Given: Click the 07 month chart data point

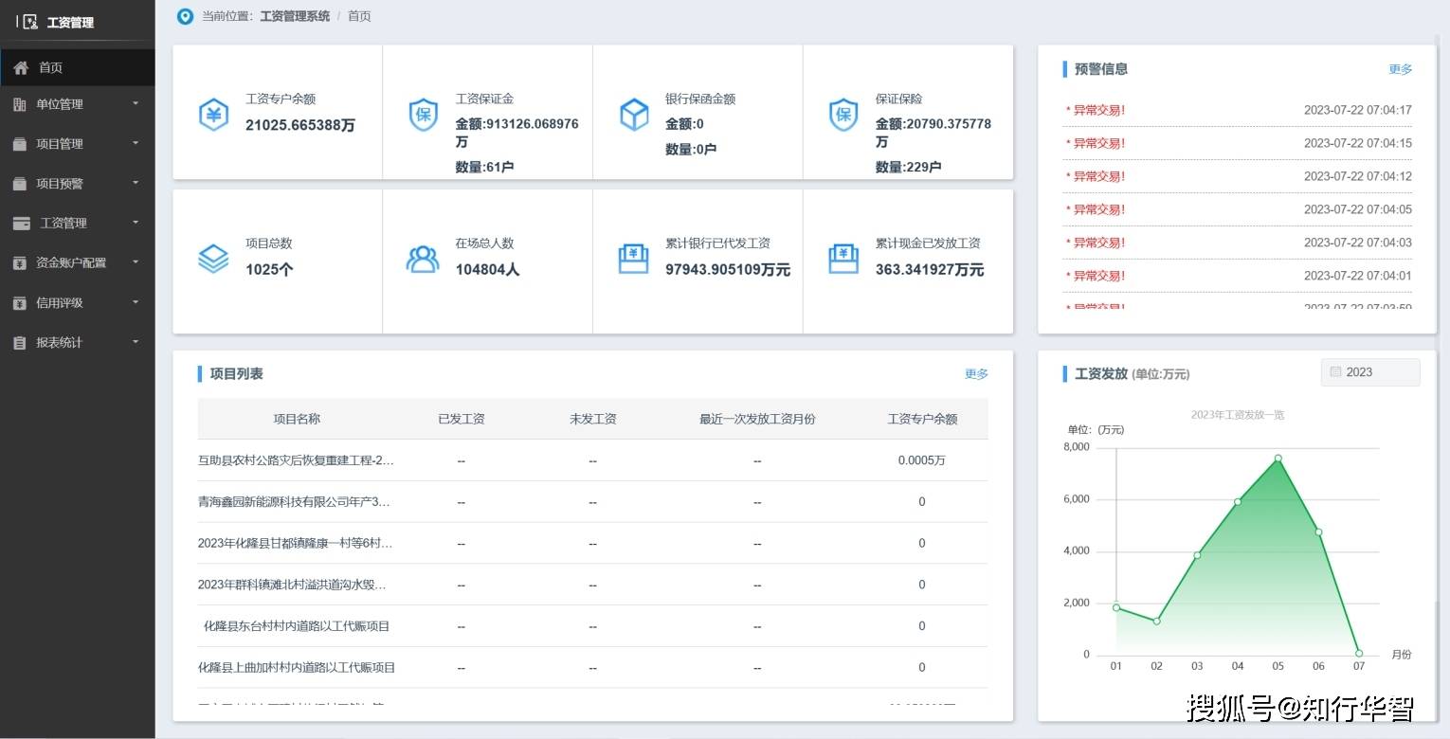Looking at the screenshot, I should [x=1359, y=653].
